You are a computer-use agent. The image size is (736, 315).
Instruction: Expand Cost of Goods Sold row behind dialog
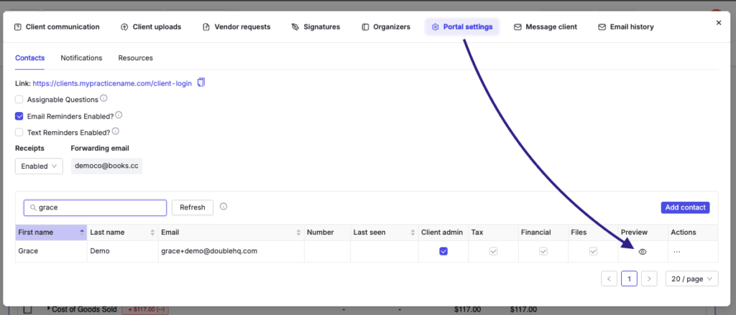point(49,309)
